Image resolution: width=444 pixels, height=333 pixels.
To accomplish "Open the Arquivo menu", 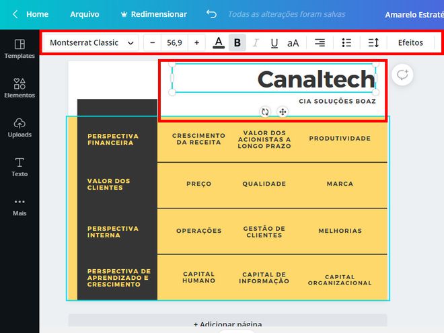I will click(x=85, y=14).
